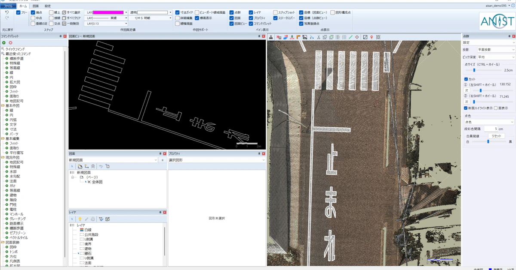
Task: Open the magenta LAY color dropdown
Action: [126, 13]
